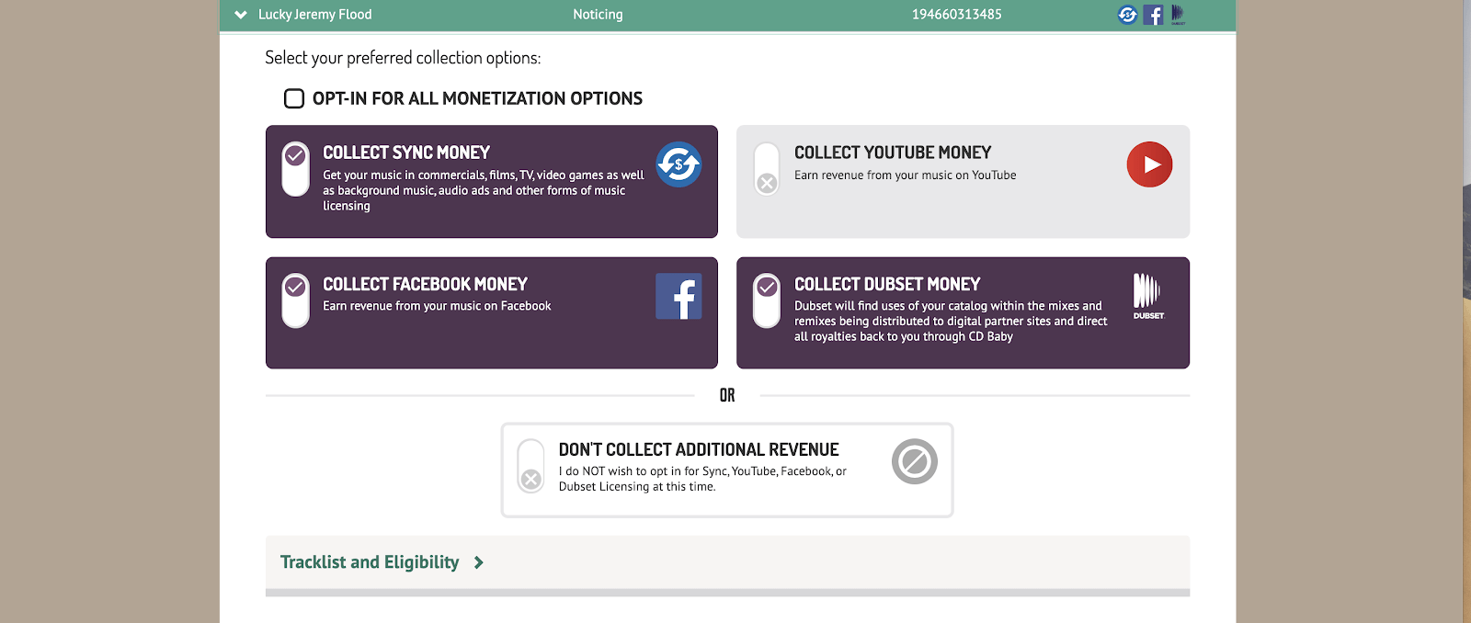
Task: Click the red YouTube play icon
Action: click(x=1149, y=164)
